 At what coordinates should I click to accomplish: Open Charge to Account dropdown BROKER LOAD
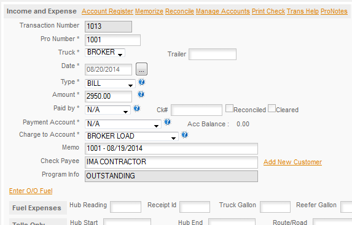click(131, 136)
